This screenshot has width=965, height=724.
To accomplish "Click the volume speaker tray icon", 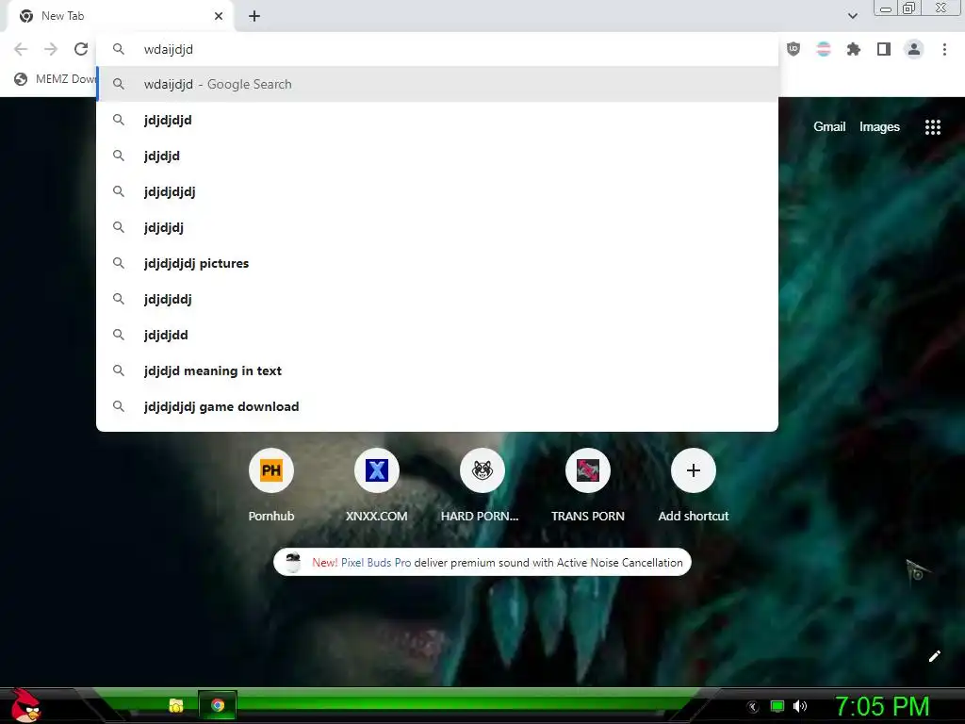I will [x=800, y=706].
